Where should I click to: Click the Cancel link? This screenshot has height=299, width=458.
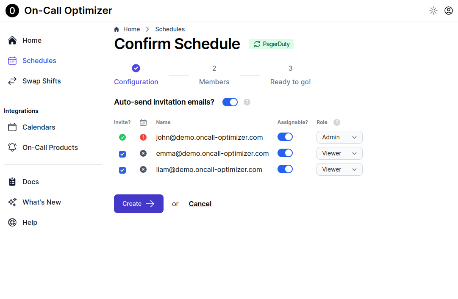[x=200, y=204]
